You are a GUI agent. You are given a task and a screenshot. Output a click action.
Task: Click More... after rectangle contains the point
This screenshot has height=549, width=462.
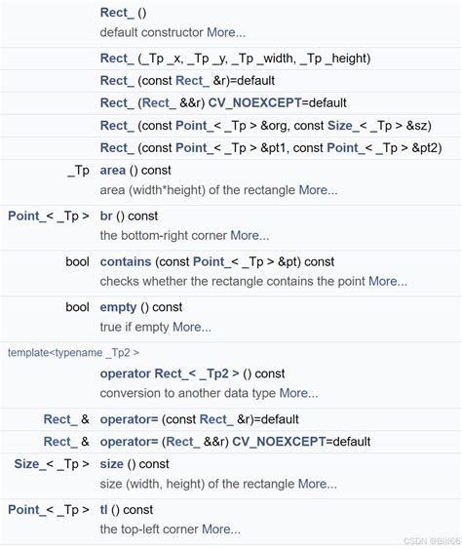pyautogui.click(x=388, y=281)
